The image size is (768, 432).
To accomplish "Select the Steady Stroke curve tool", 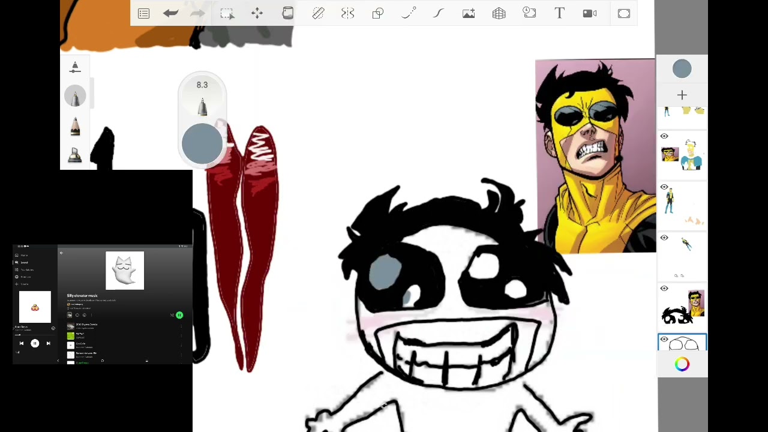I will pyautogui.click(x=438, y=13).
